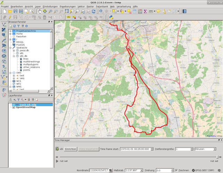Image resolution: width=223 pixels, height=173 pixels.
Task: Open the Projekt menu
Action: coord(5,7)
